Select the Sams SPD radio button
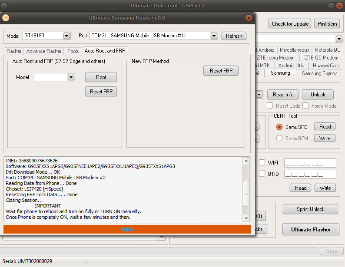 point(279,127)
